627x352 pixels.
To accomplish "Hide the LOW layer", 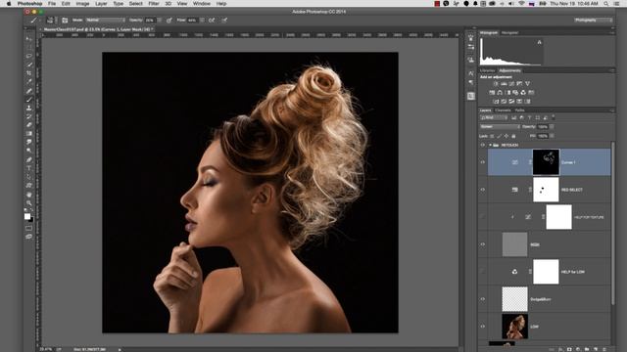I will (x=483, y=327).
